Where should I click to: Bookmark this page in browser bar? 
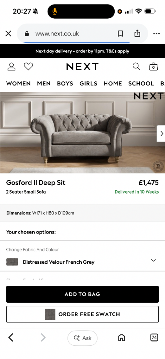[x=120, y=34]
